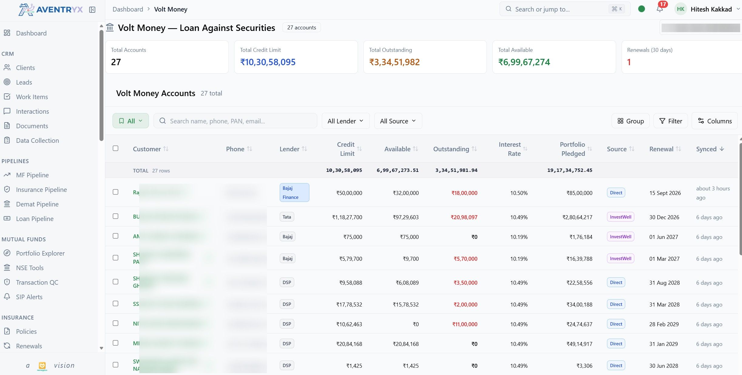Open the Transaction QC tool
Screen dimensions: 742x375
pos(37,282)
